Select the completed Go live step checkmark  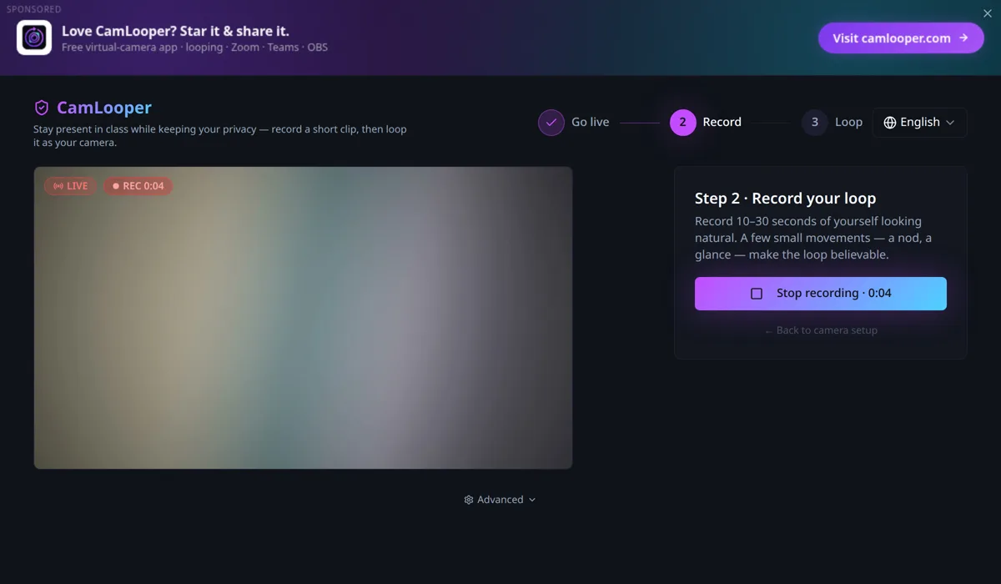[551, 122]
